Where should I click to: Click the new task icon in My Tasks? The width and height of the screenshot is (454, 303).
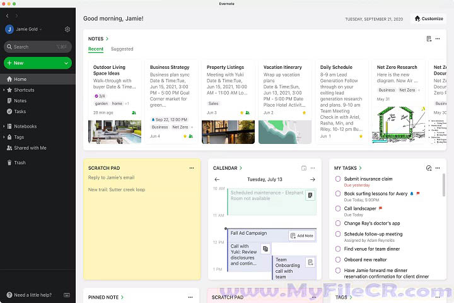(429, 168)
